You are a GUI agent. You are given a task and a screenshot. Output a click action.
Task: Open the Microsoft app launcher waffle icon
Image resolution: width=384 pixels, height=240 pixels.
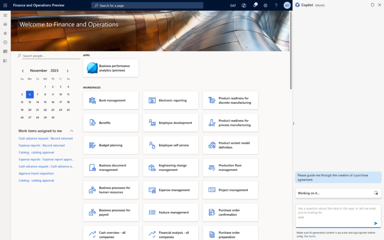click(x=5, y=5)
